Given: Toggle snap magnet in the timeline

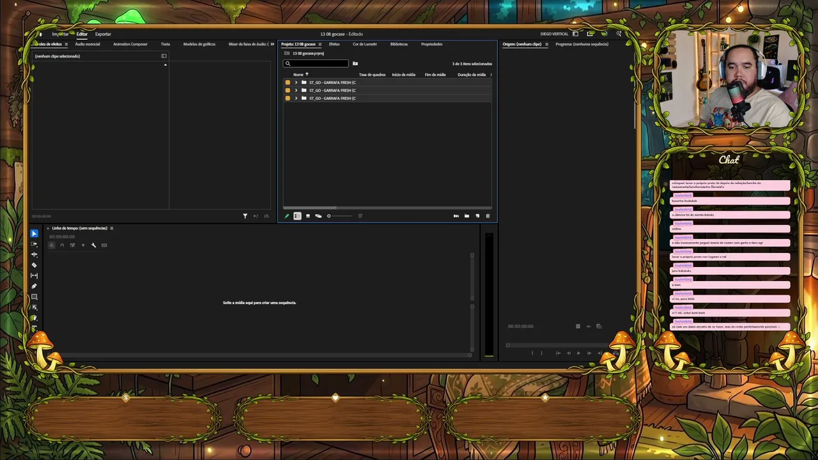Looking at the screenshot, I should 62,245.
